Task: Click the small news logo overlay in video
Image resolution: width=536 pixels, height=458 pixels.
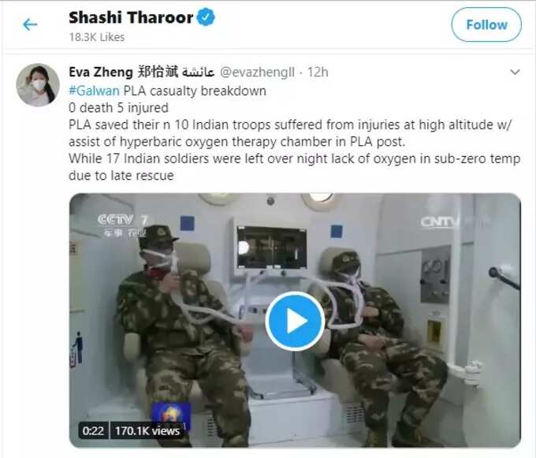Action: point(171,413)
